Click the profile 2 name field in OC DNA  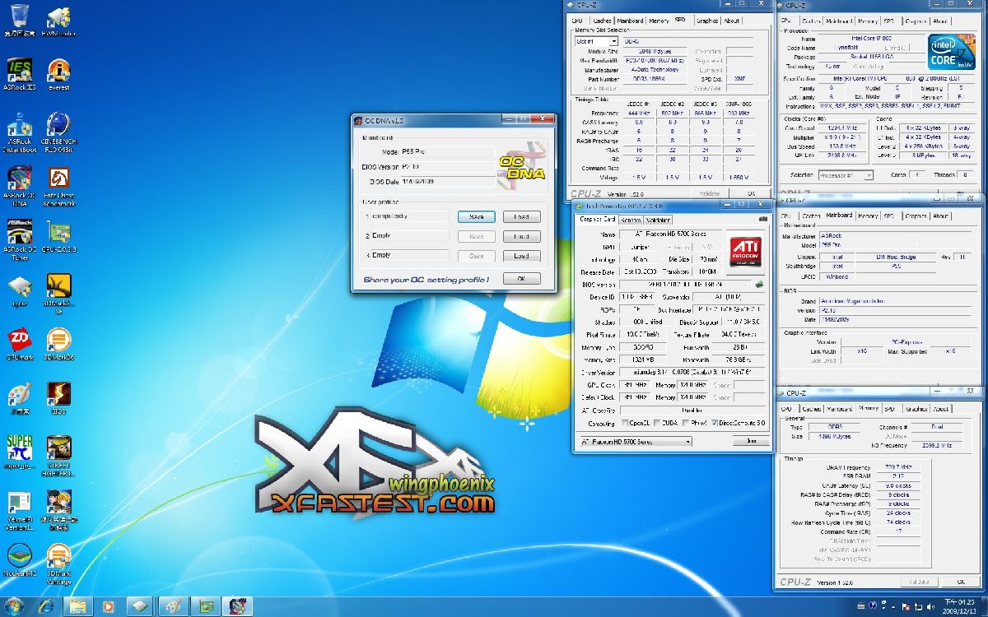(409, 236)
